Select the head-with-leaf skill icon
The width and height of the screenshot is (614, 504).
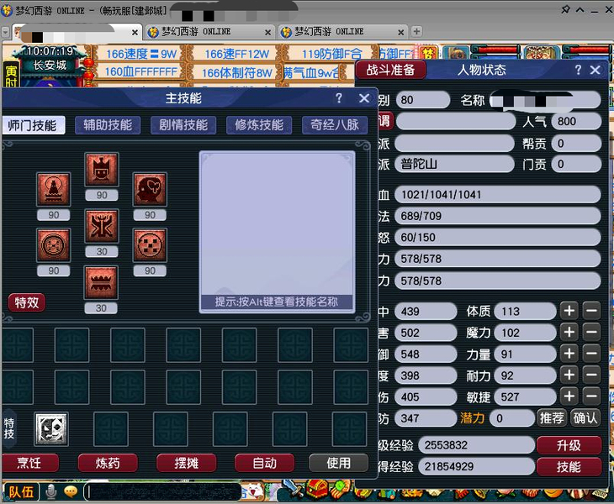(150, 189)
